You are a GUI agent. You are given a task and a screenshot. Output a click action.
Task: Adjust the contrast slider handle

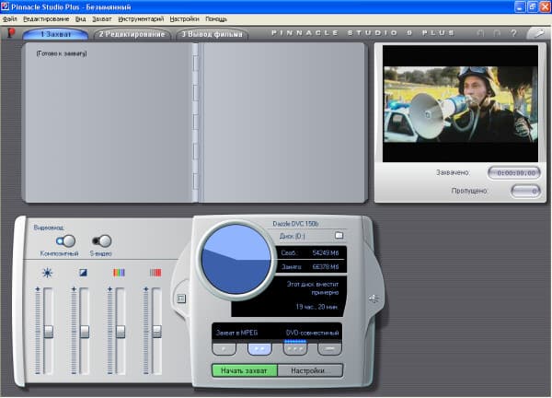click(x=85, y=332)
